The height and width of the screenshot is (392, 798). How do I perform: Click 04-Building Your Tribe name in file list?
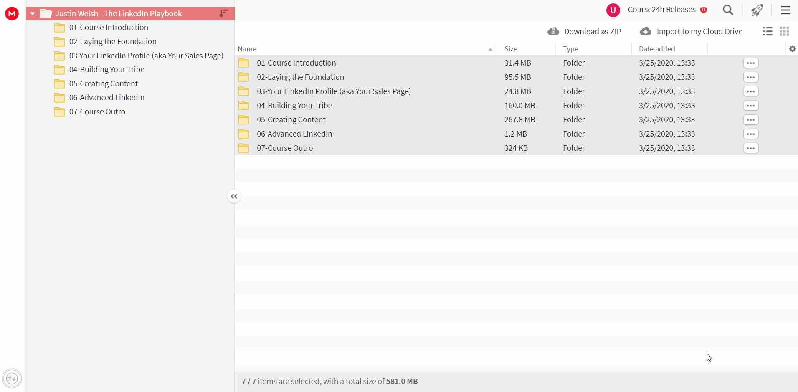click(x=294, y=106)
